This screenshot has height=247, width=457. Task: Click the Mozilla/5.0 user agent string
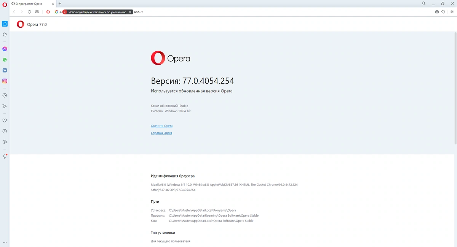pyautogui.click(x=224, y=187)
